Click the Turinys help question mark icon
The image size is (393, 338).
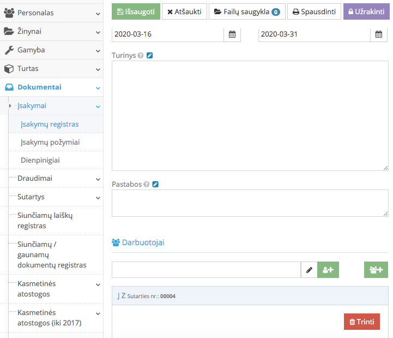[x=141, y=56]
